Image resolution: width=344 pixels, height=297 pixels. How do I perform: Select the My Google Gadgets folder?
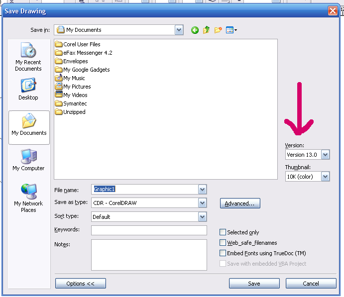[x=82, y=70]
